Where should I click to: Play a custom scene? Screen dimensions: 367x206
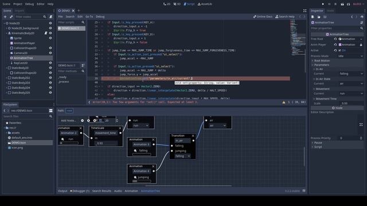[348, 4]
